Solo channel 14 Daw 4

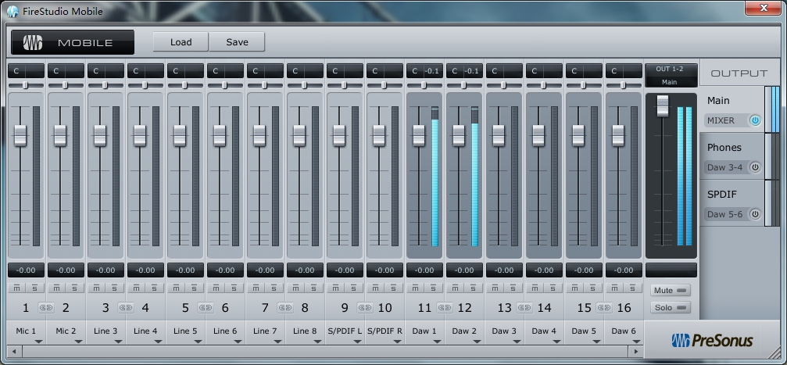click(553, 288)
